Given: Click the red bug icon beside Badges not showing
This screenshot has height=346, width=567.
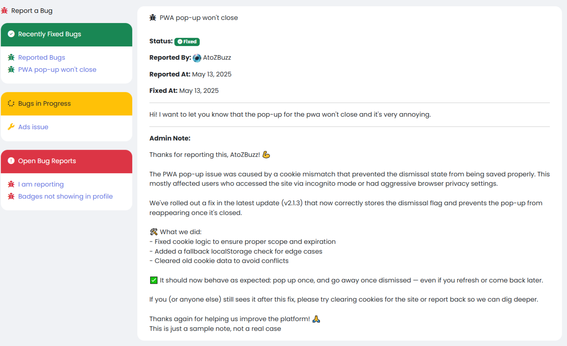Looking at the screenshot, I should click(11, 196).
